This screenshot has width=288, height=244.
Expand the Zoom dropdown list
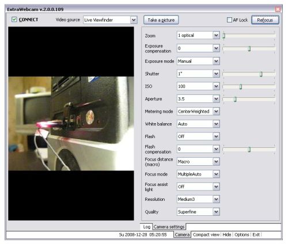click(x=198, y=35)
